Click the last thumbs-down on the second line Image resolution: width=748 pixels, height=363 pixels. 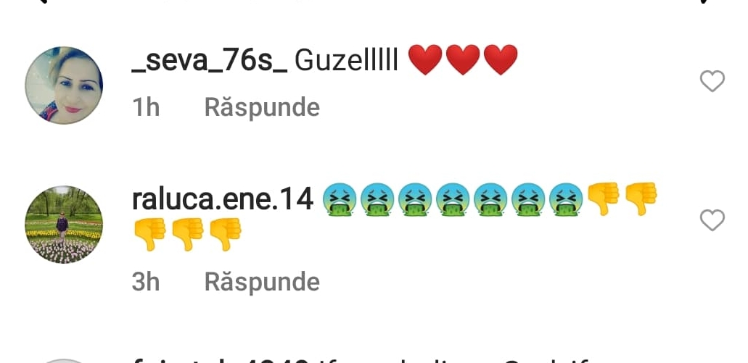[225, 234]
